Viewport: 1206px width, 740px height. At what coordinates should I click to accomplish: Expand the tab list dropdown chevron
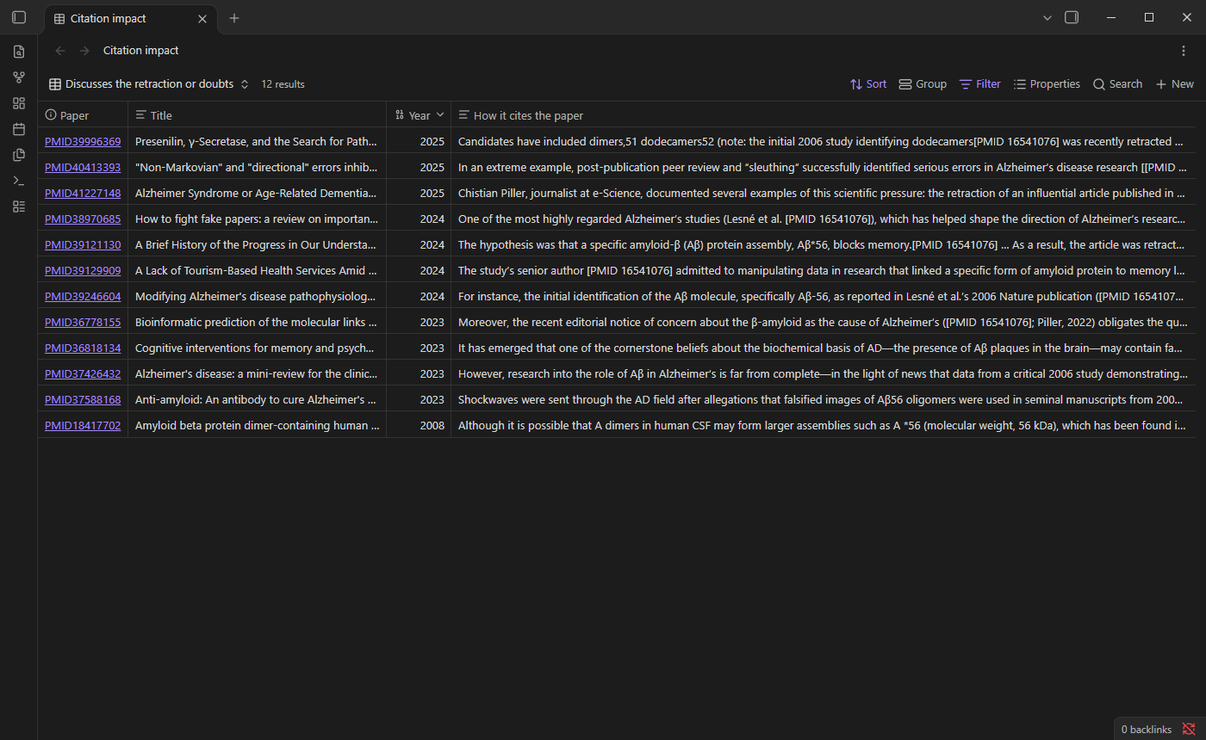pyautogui.click(x=1047, y=17)
